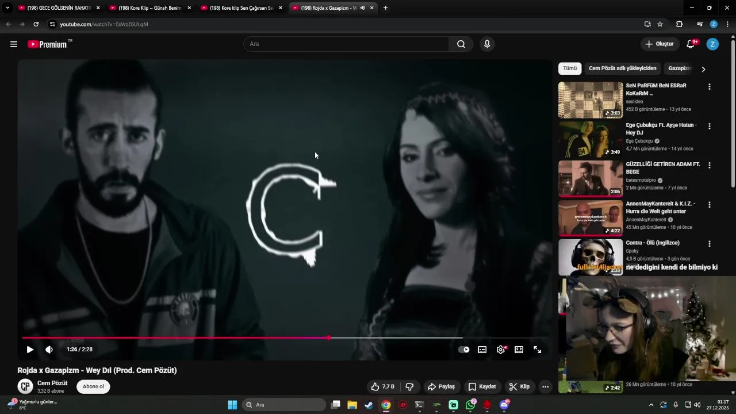Open Cem Pözüt channel avatar
Viewport: 736px width, 414px height.
pyautogui.click(x=25, y=386)
